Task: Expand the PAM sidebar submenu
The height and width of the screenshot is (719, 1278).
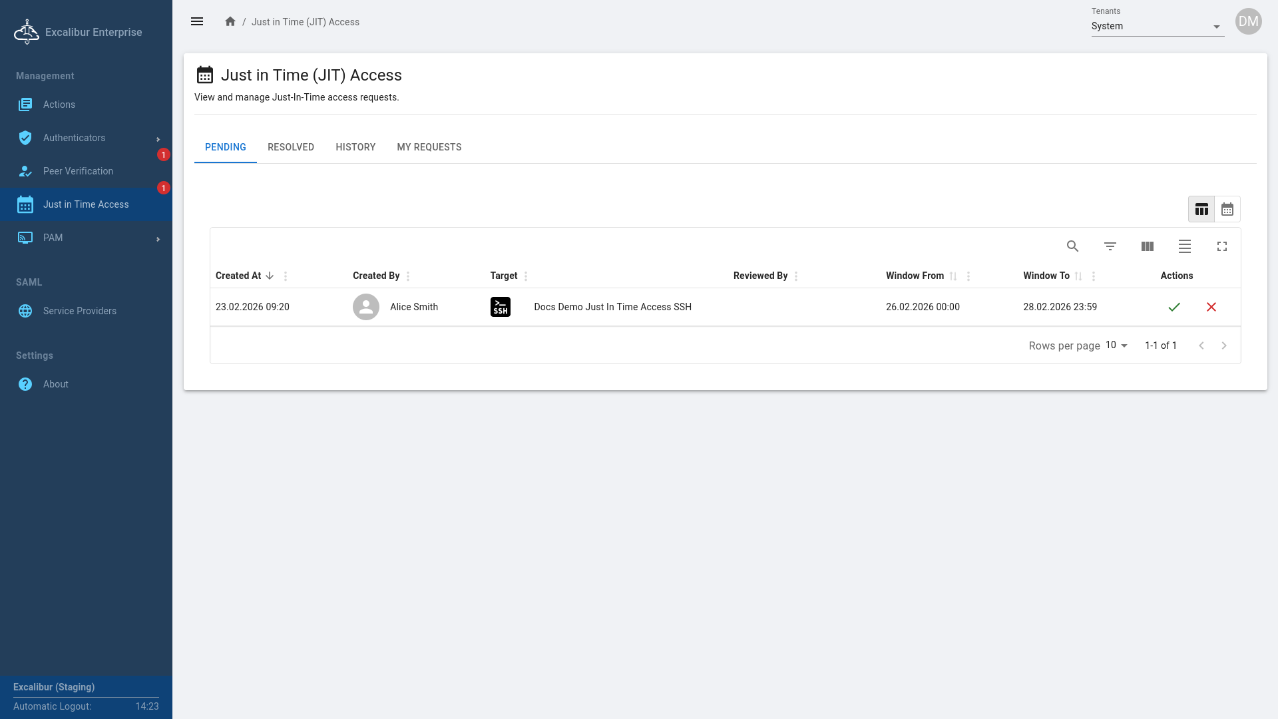Action: (x=87, y=238)
